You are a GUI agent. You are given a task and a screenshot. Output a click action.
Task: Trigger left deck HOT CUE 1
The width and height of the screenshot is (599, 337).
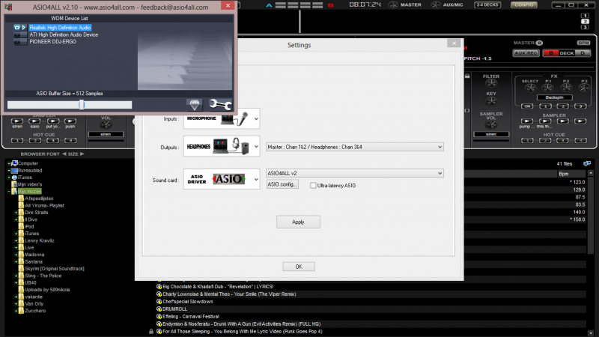point(17,141)
